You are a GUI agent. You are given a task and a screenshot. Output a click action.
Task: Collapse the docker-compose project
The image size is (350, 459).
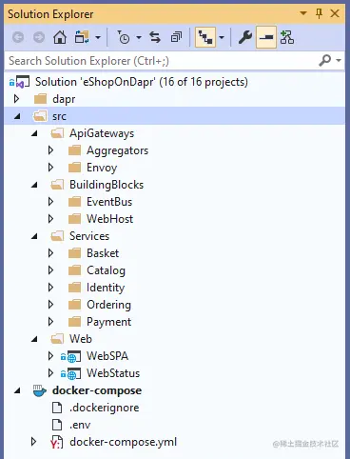point(17,390)
